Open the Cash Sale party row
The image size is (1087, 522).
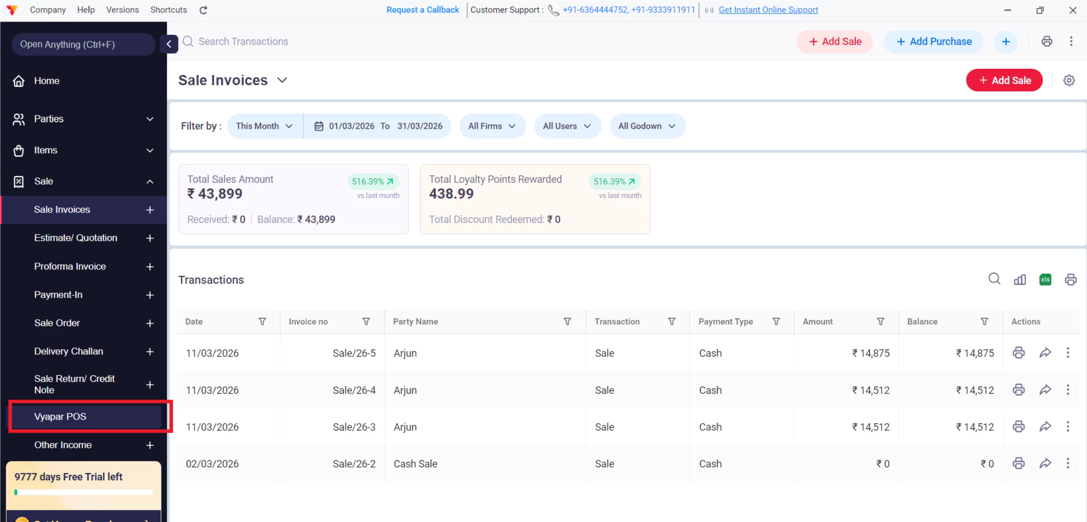pos(628,463)
